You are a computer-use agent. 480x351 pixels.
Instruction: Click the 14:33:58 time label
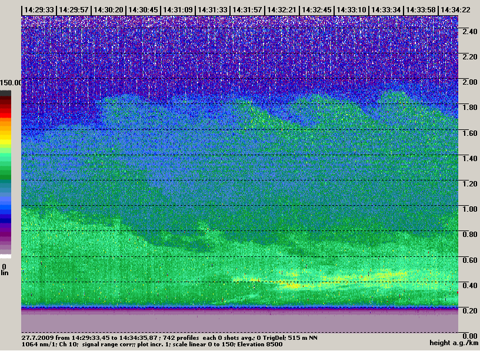pyautogui.click(x=421, y=10)
